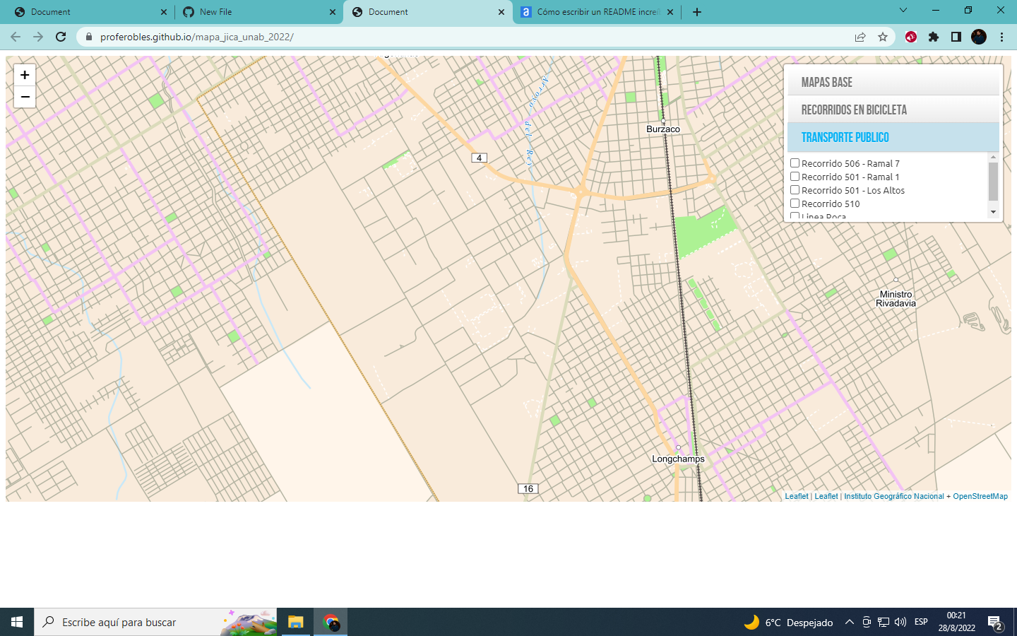Open the Instituto Geográfico Nacional link
Image resolution: width=1017 pixels, height=636 pixels.
895,496
